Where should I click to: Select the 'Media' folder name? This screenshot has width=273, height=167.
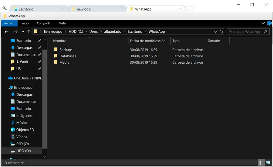[64, 63]
